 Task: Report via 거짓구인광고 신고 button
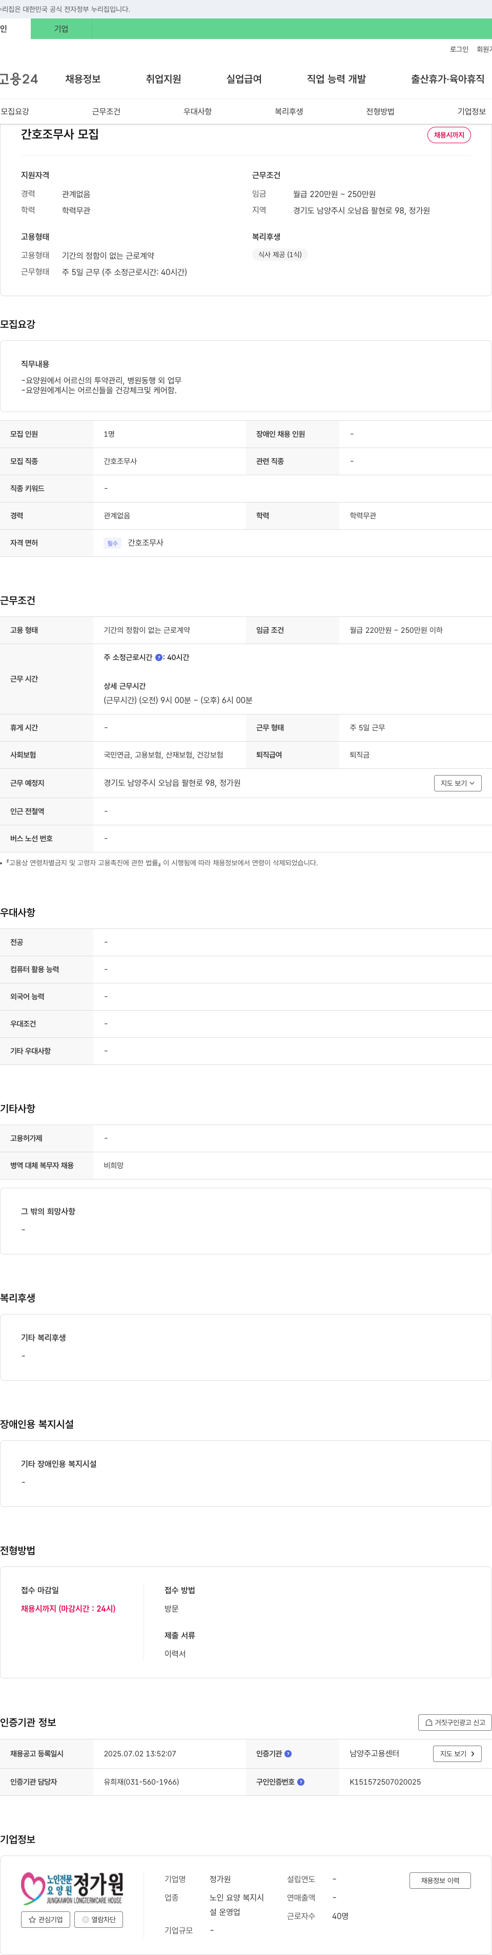coord(455,1723)
